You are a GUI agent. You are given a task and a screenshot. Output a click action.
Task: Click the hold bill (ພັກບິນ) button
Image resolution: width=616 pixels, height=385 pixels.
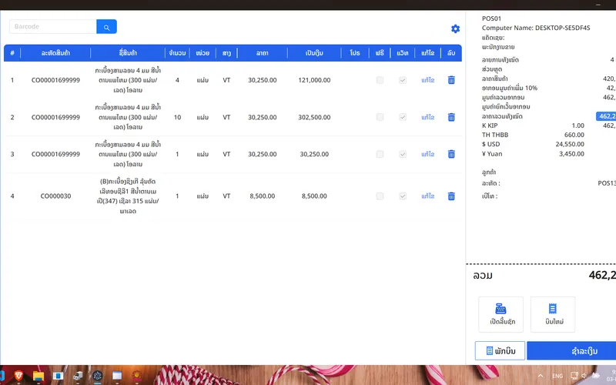500,351
